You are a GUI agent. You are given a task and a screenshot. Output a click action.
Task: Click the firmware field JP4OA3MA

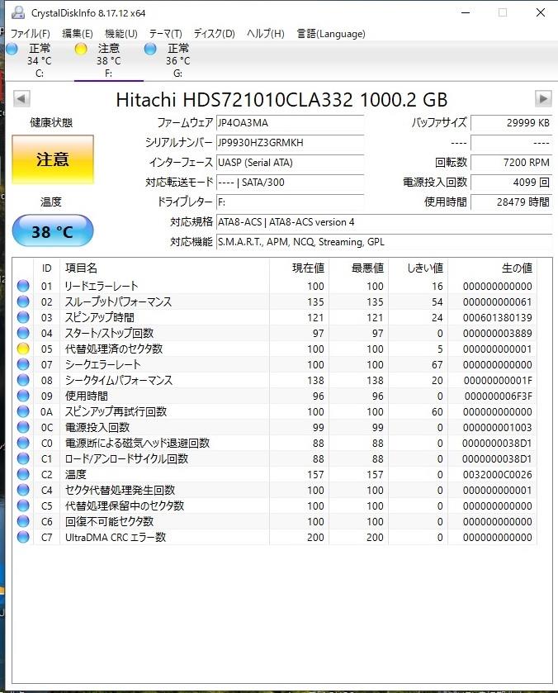coord(290,123)
